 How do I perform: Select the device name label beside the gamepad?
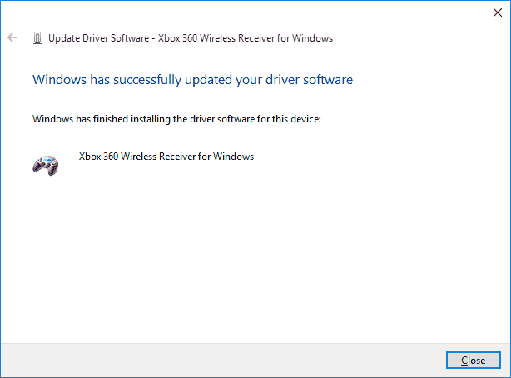click(166, 157)
